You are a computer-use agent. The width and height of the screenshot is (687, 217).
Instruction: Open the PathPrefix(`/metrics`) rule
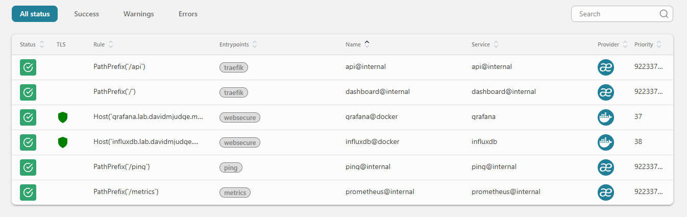click(126, 191)
